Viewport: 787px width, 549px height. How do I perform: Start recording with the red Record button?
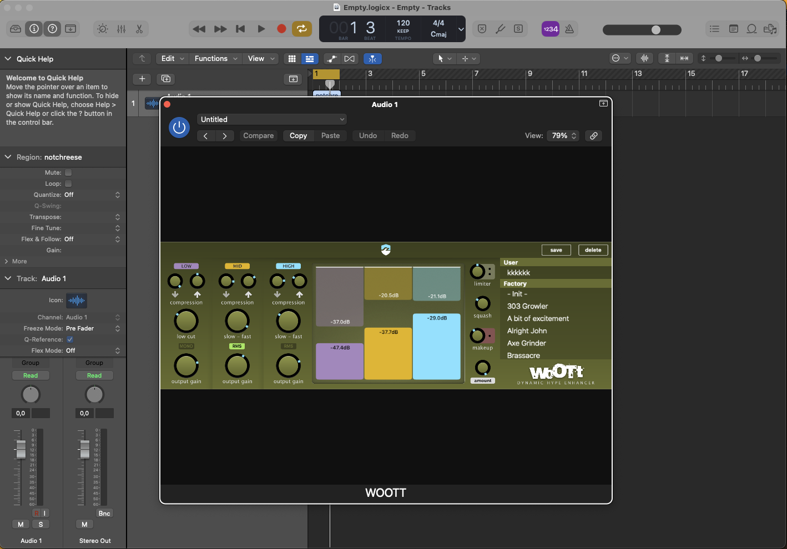point(281,29)
